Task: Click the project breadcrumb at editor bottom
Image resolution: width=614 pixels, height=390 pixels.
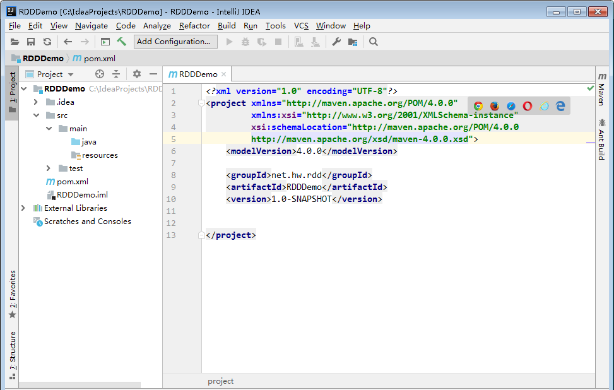Action: coord(220,381)
